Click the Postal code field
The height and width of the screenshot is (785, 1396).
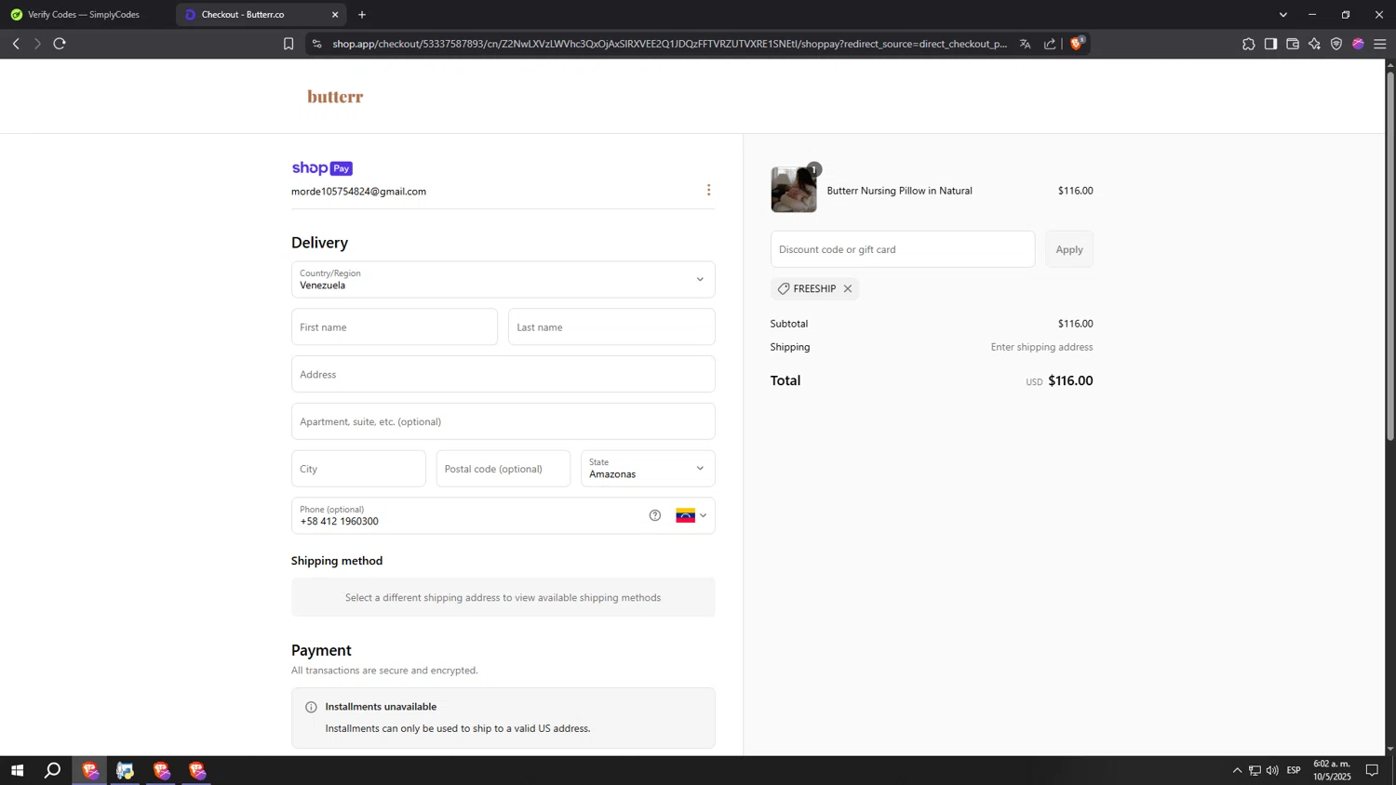[x=503, y=469]
